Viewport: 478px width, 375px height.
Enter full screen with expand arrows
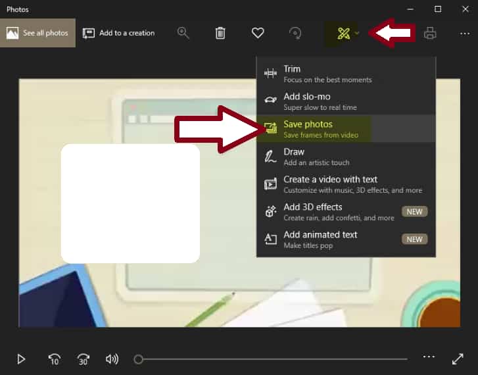pyautogui.click(x=458, y=359)
